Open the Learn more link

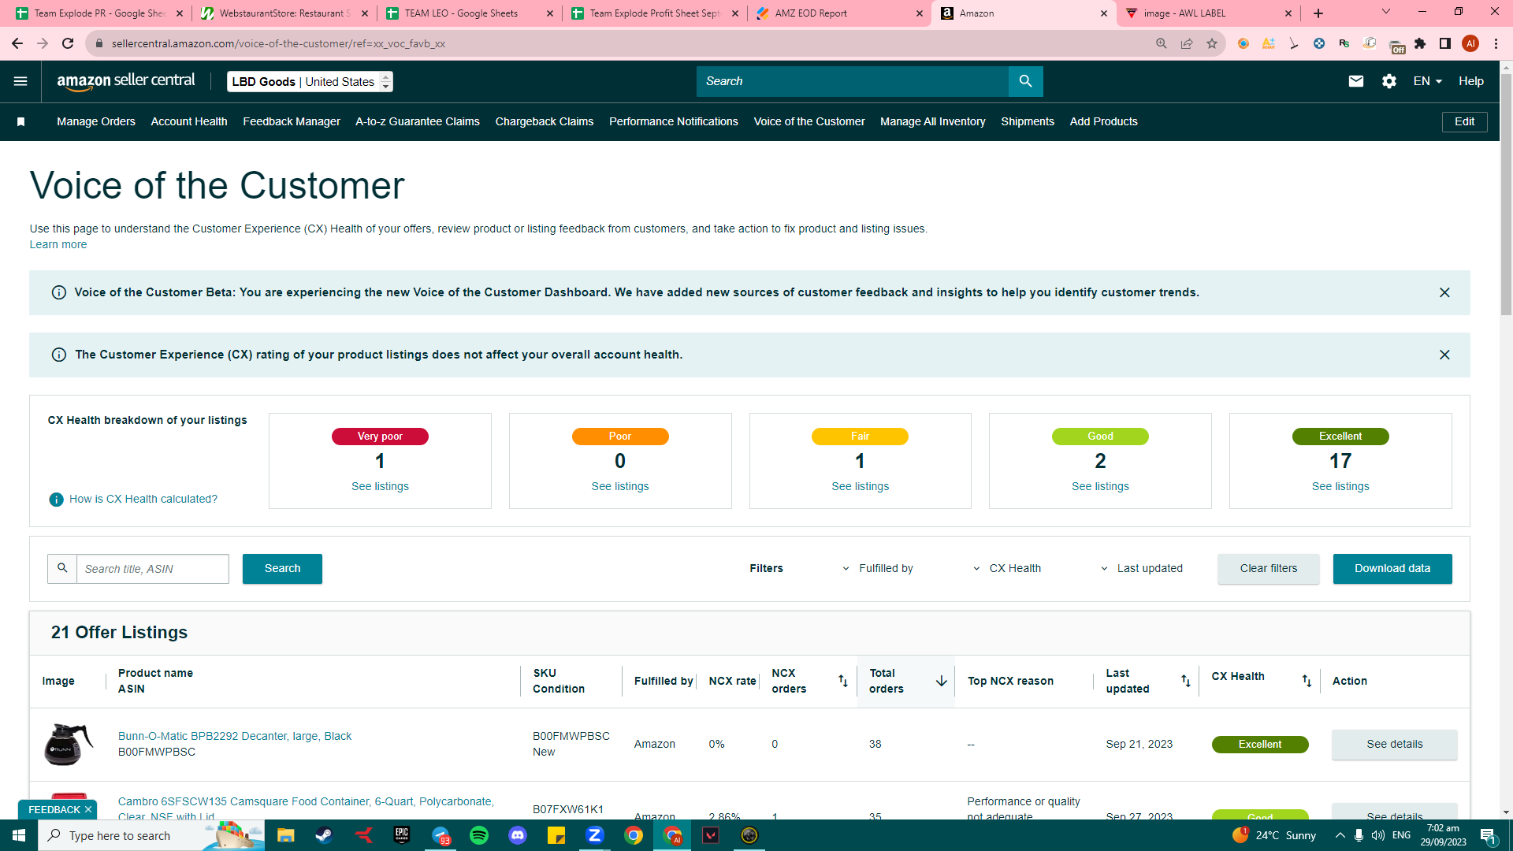(x=58, y=245)
